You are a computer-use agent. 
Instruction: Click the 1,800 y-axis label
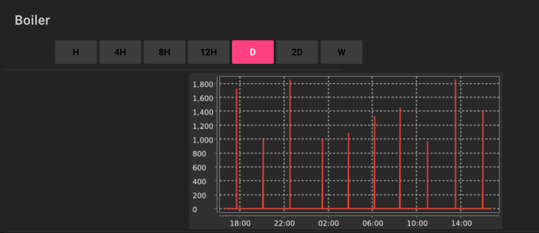(203, 84)
